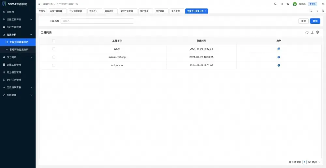Open the 50 条/页 page size dropdown

pyautogui.click(x=314, y=162)
